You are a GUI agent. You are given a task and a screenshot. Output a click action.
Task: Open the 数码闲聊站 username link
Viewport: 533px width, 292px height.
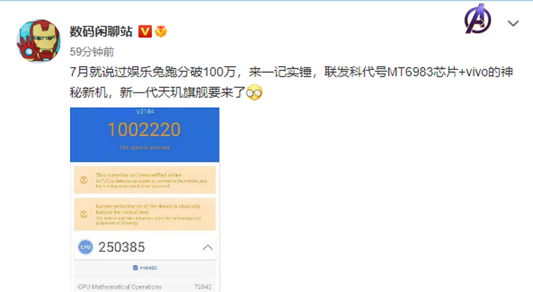click(101, 31)
